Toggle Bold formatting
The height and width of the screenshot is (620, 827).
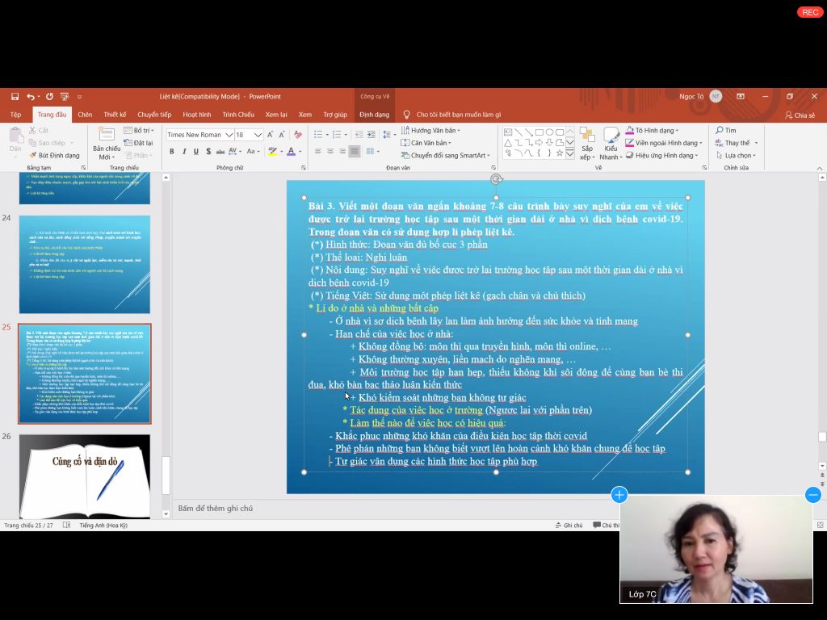(x=172, y=152)
